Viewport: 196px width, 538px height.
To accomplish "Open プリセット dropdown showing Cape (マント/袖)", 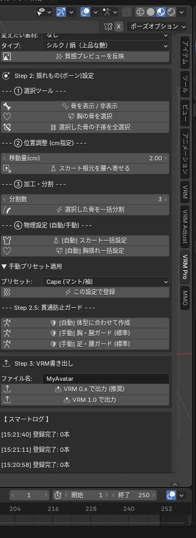I will [106, 282].
